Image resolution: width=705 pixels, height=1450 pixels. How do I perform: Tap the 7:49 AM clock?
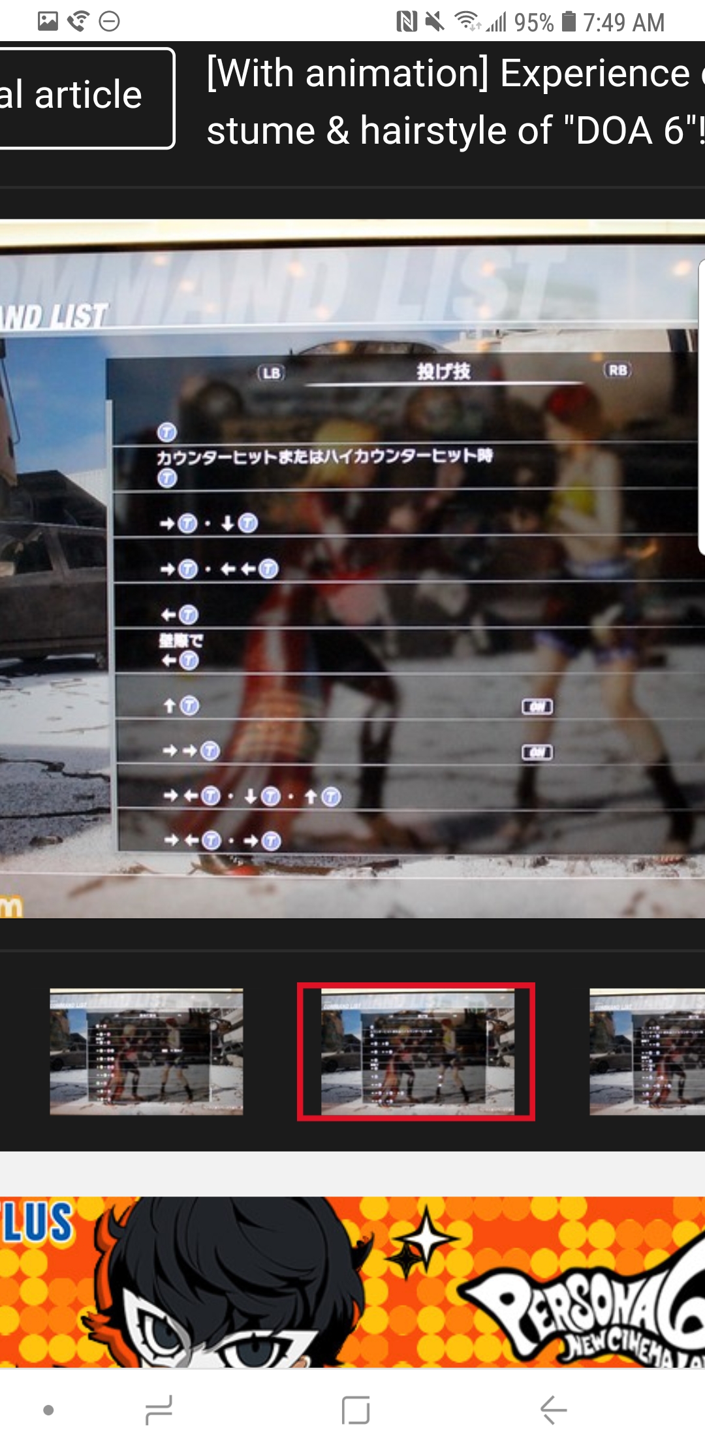tap(624, 23)
